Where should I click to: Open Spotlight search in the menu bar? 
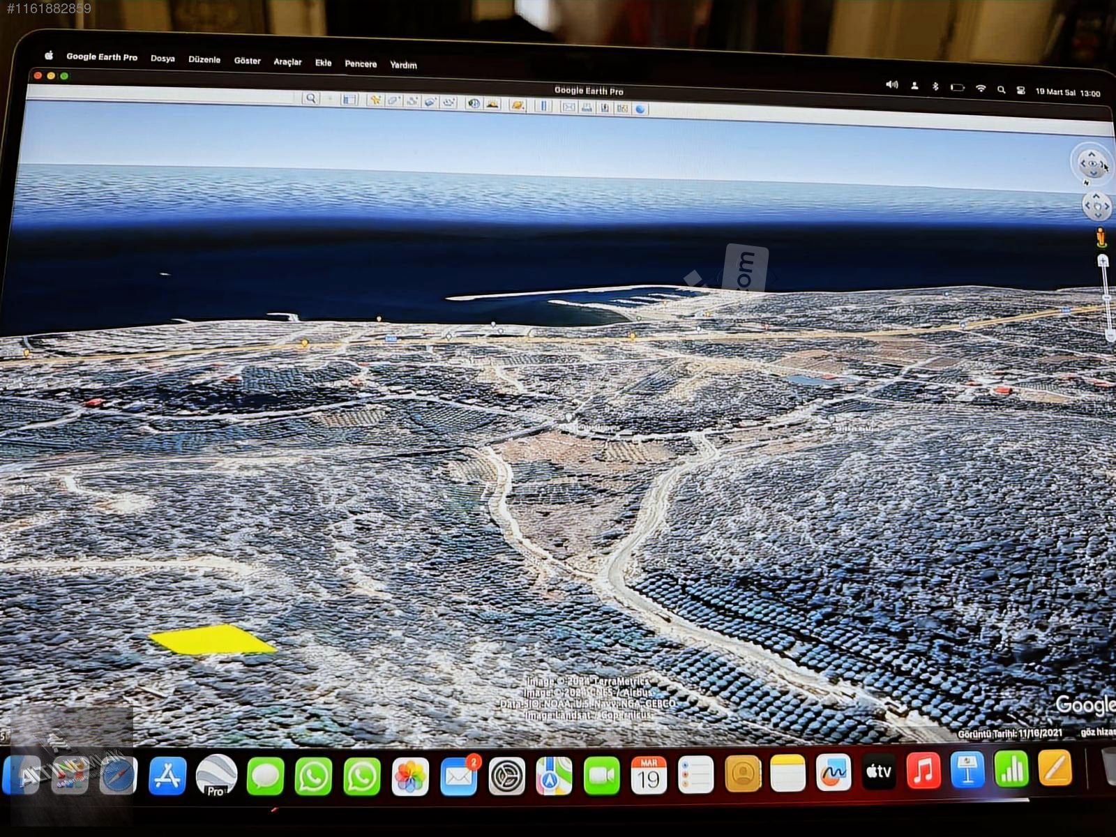(1001, 89)
